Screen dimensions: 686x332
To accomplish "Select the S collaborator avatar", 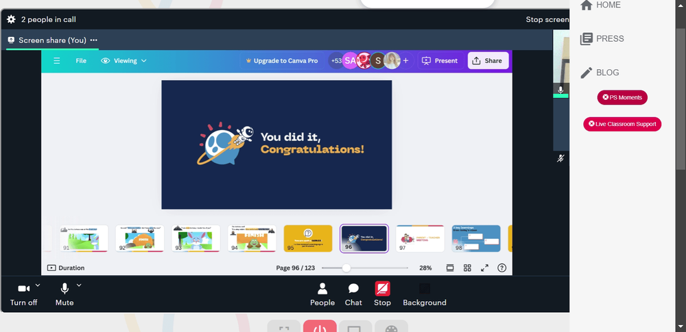I will click(x=378, y=61).
